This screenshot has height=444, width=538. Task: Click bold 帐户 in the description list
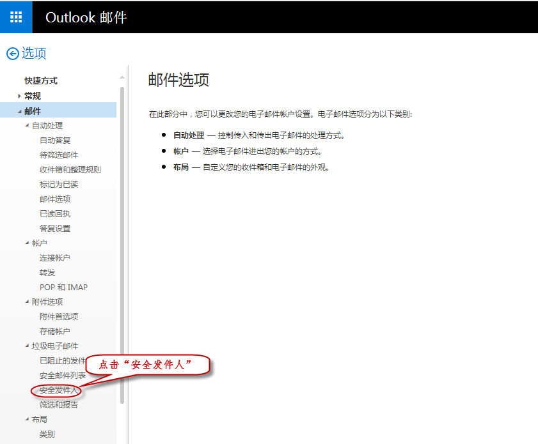[181, 151]
